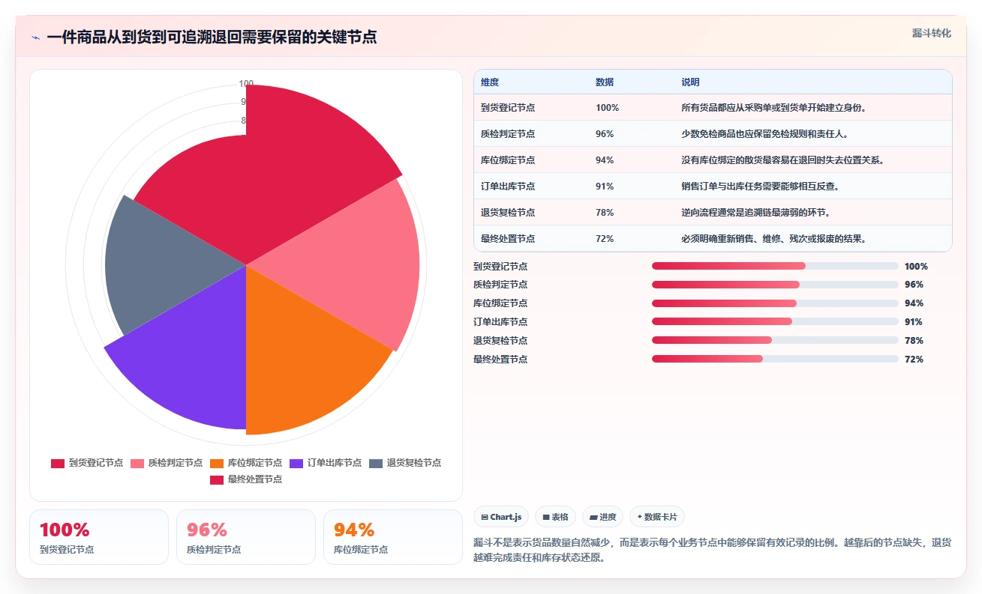Open the 100% 到货登记节点 stat card
The height and width of the screenshot is (594, 982).
point(99,537)
